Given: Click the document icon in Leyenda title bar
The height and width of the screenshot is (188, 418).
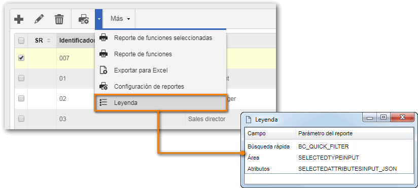Looking at the screenshot, I should 249,120.
